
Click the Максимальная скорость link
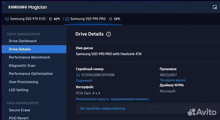113,99
